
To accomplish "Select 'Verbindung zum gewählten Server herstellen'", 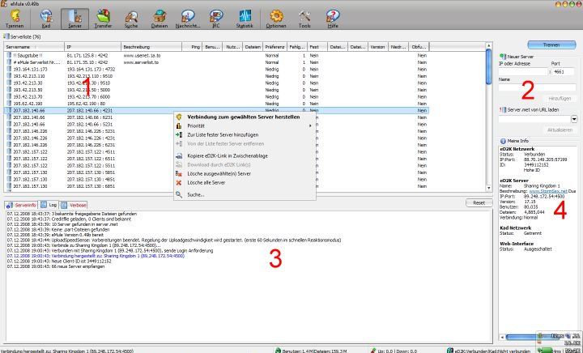I will tap(243, 117).
